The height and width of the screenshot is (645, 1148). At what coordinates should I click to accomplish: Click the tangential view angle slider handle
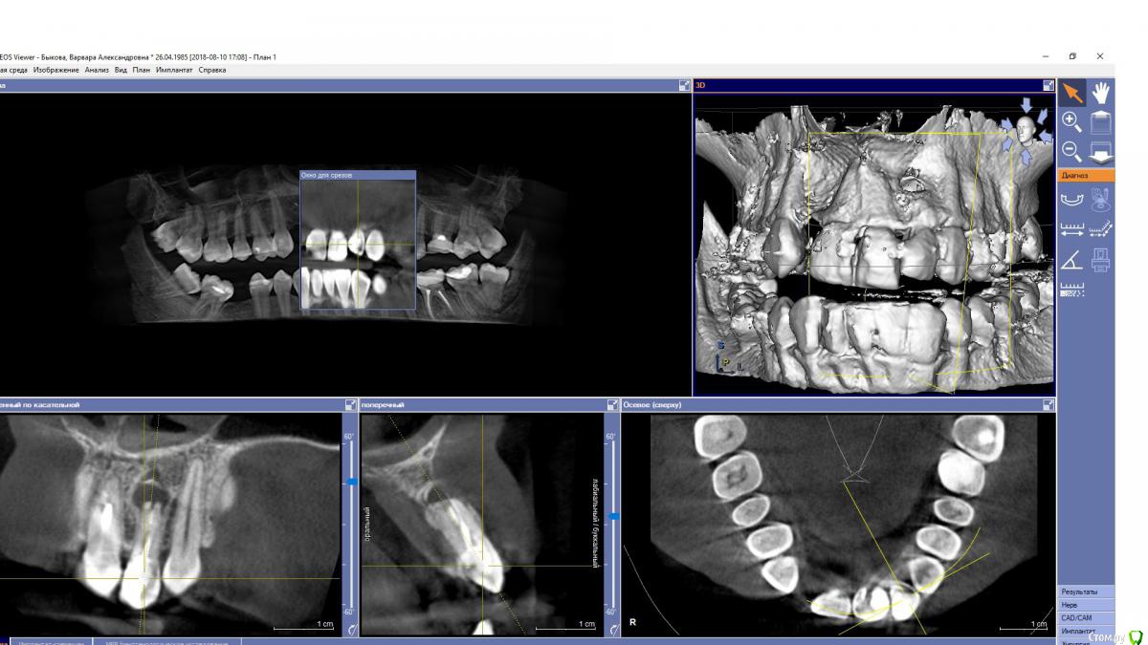[351, 483]
